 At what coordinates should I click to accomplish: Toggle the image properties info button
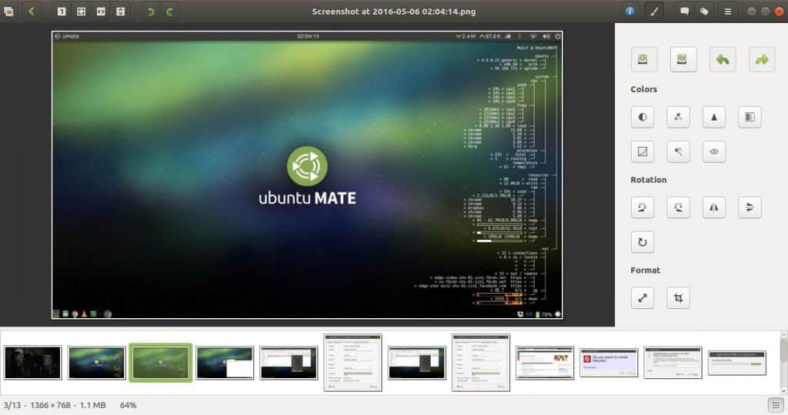pyautogui.click(x=630, y=12)
